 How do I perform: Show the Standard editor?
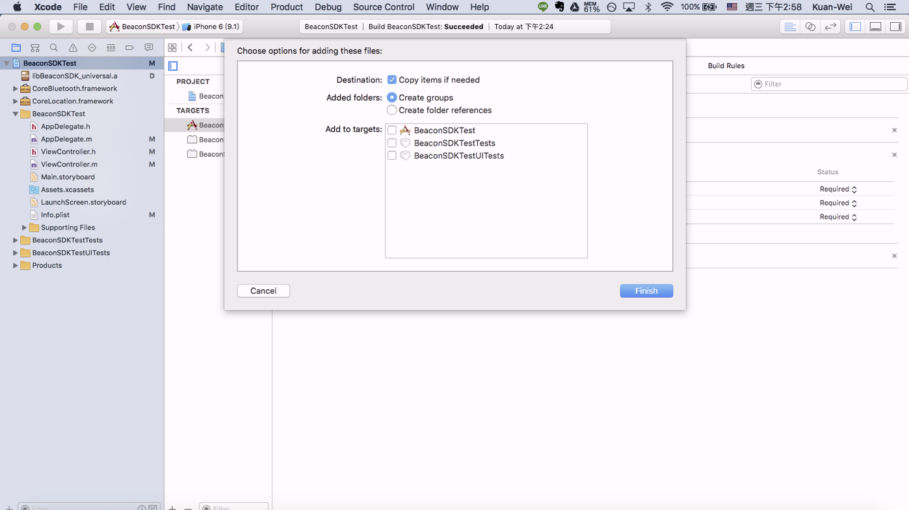click(x=790, y=27)
